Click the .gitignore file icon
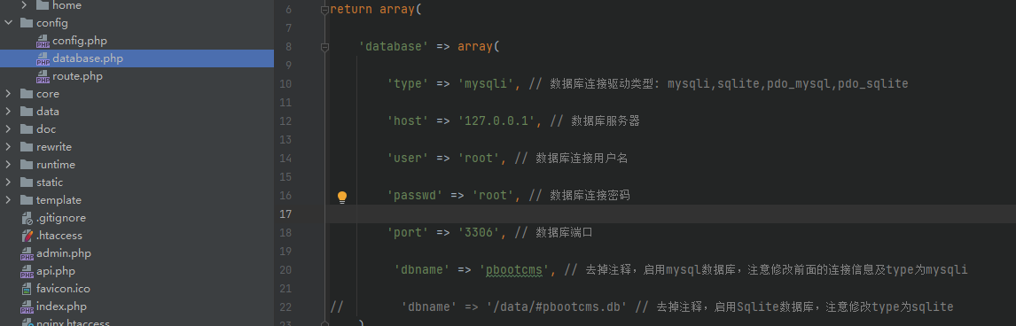The height and width of the screenshot is (326, 1016). coord(27,219)
